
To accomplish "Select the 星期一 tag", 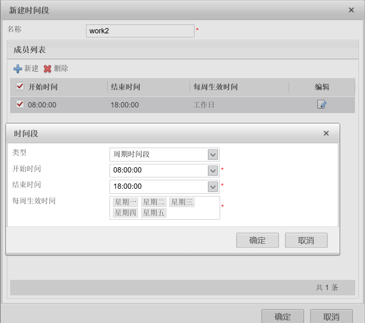I will tap(125, 202).
